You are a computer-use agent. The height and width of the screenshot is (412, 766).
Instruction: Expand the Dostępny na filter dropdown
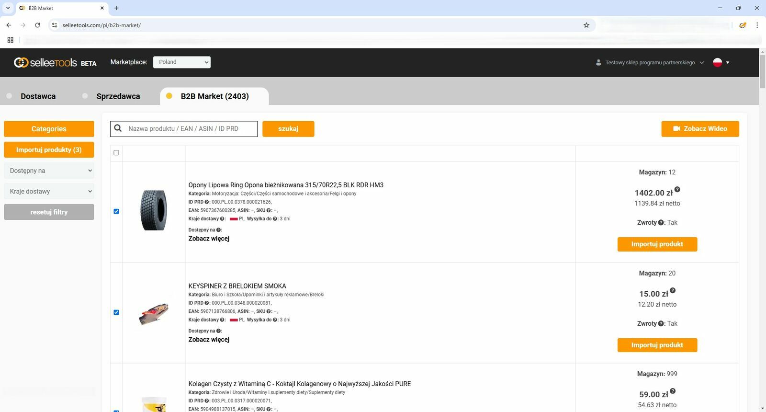coord(49,171)
